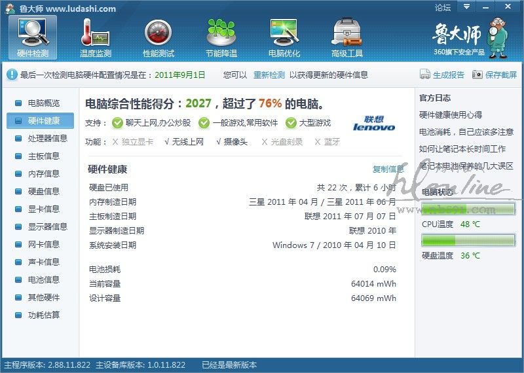Click the 重新检测 re-detect link

click(x=269, y=75)
